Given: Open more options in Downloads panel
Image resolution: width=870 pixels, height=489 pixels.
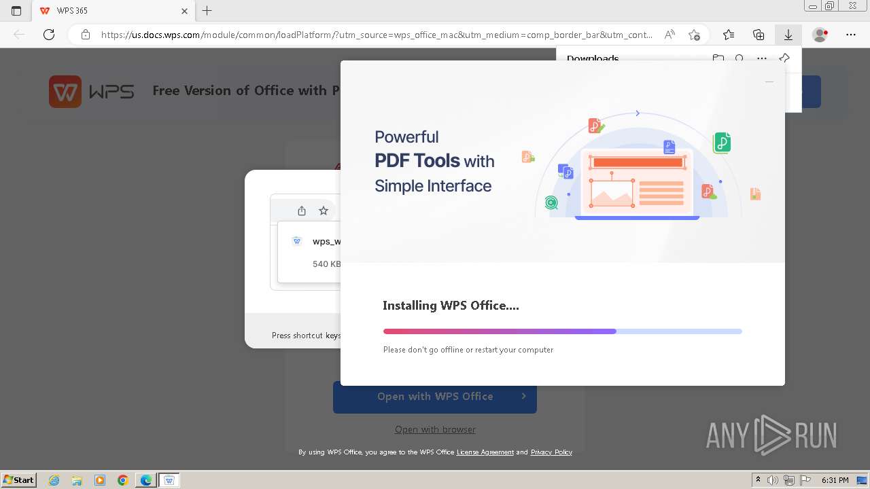Looking at the screenshot, I should (x=762, y=58).
